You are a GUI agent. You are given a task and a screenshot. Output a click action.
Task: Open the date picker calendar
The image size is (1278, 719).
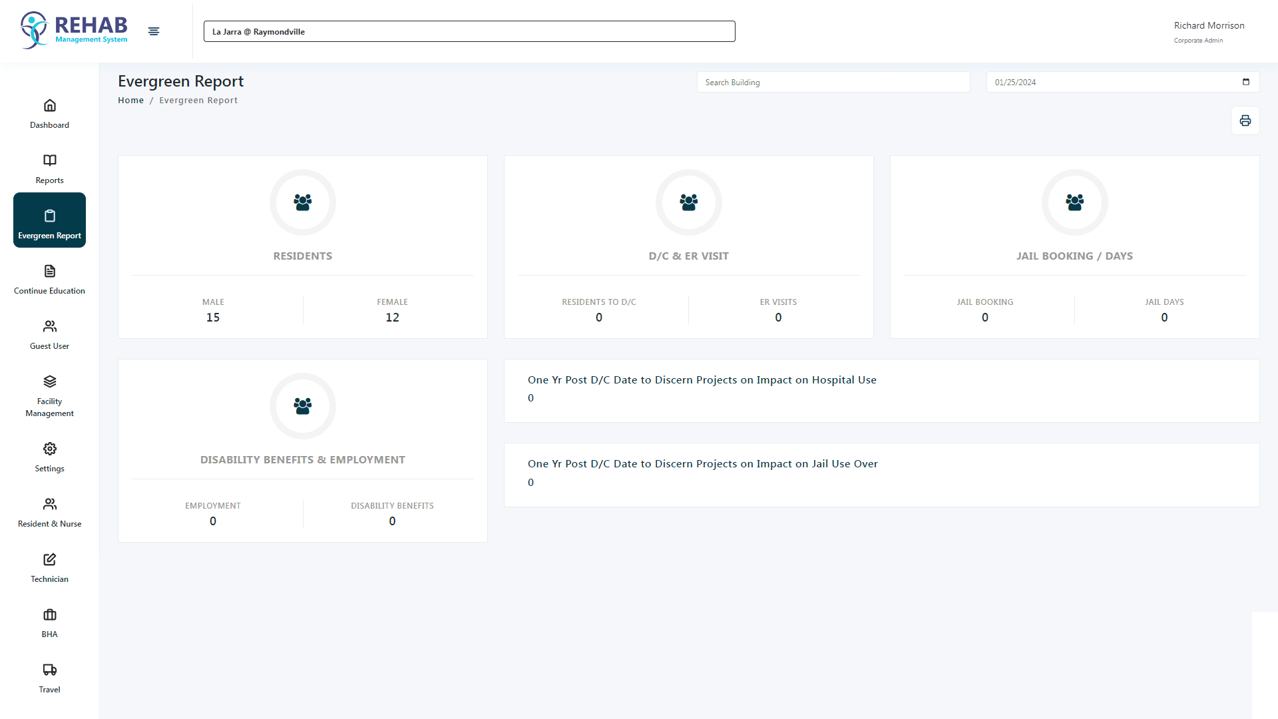click(1246, 82)
